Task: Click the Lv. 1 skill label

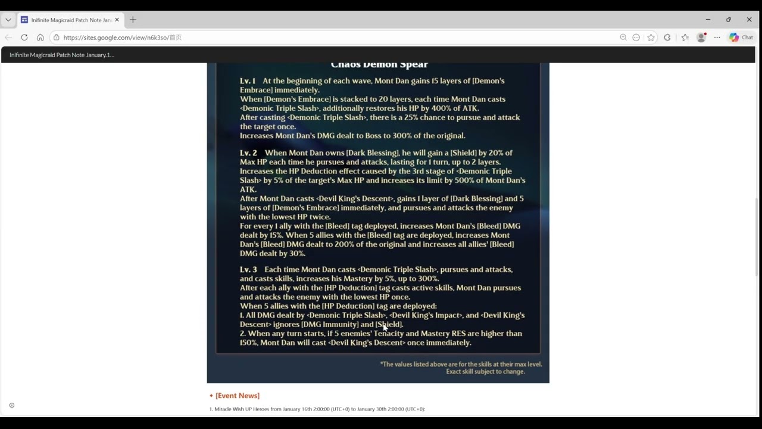Action: [248, 80]
